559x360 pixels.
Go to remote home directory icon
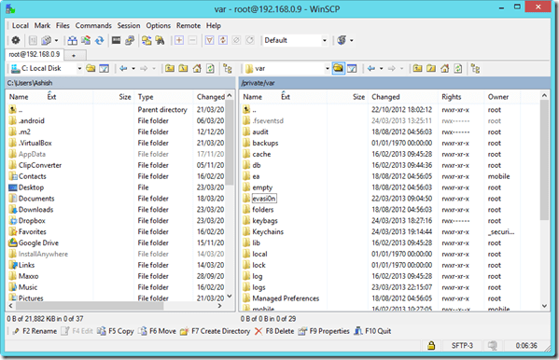tap(444, 68)
